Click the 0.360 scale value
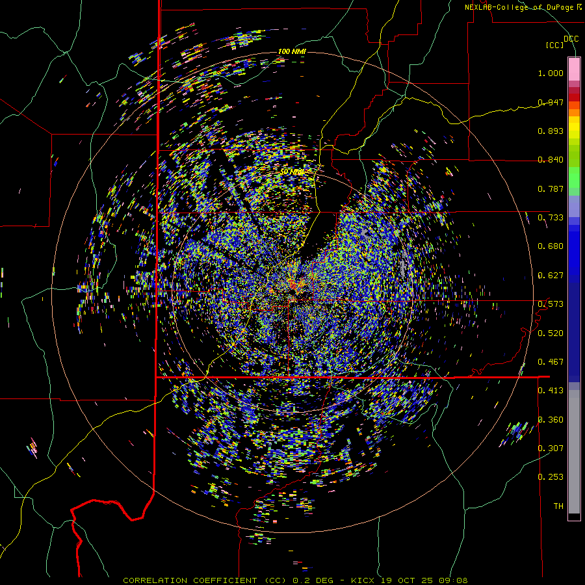Viewport: 585px width, 585px height. click(x=551, y=420)
